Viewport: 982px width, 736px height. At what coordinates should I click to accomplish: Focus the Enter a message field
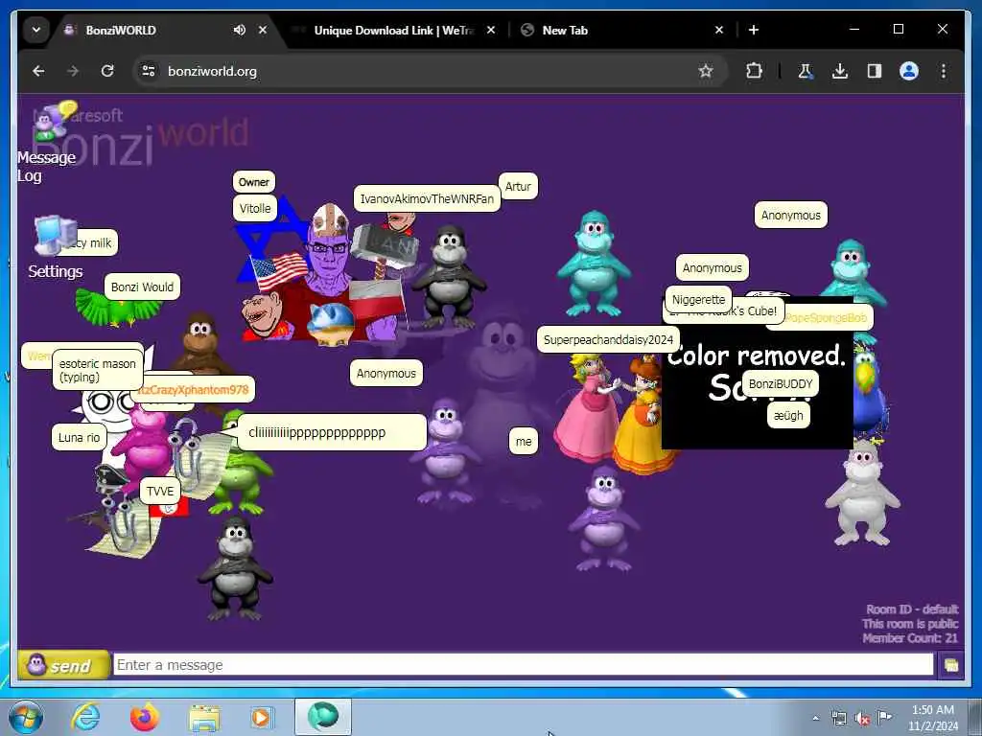tap(523, 665)
